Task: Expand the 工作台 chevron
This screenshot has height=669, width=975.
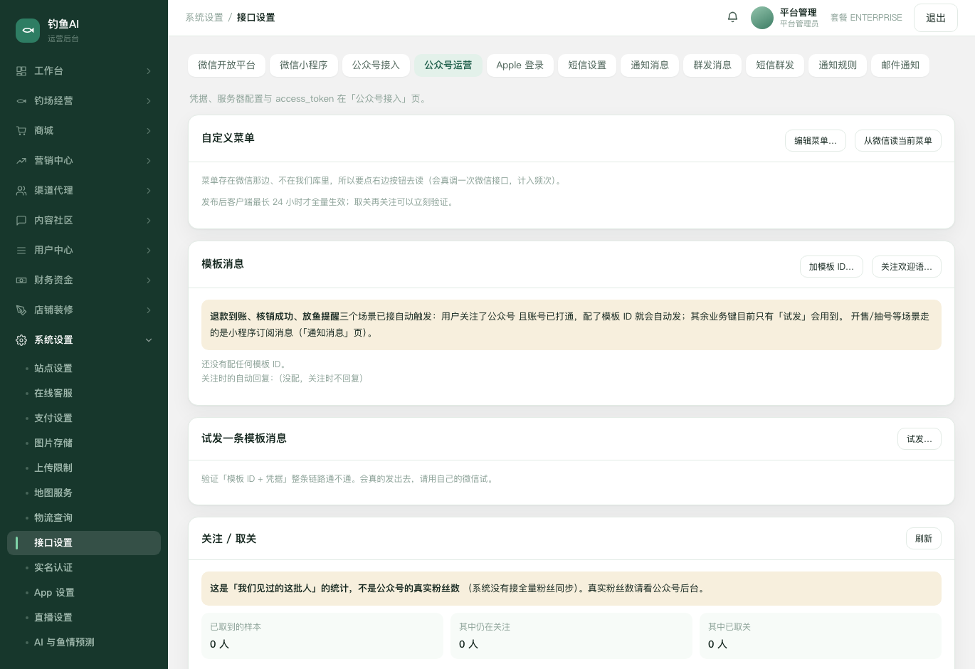Action: point(149,71)
